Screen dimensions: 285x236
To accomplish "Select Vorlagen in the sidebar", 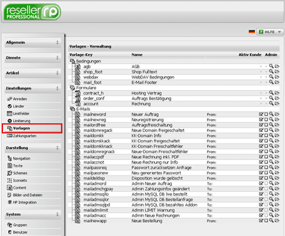I will [x=32, y=128].
